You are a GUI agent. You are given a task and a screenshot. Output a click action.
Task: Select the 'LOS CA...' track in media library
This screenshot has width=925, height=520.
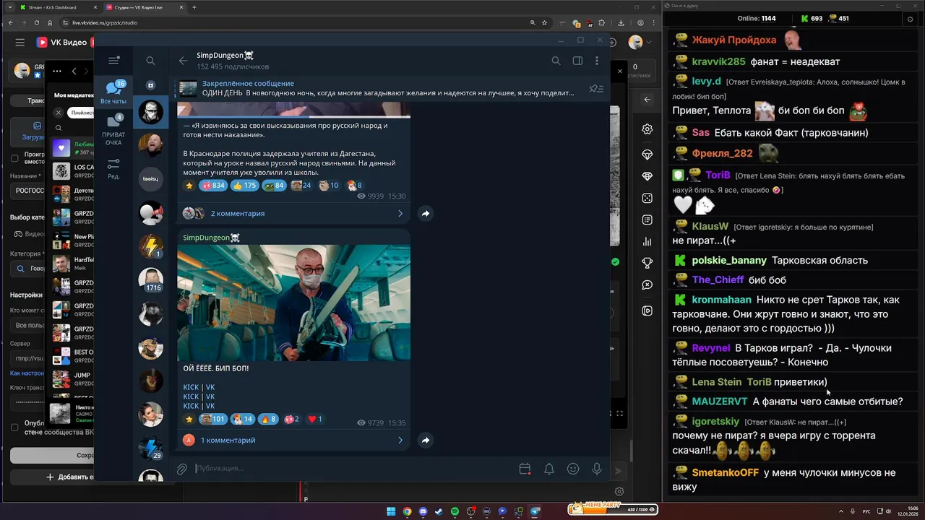(72, 171)
